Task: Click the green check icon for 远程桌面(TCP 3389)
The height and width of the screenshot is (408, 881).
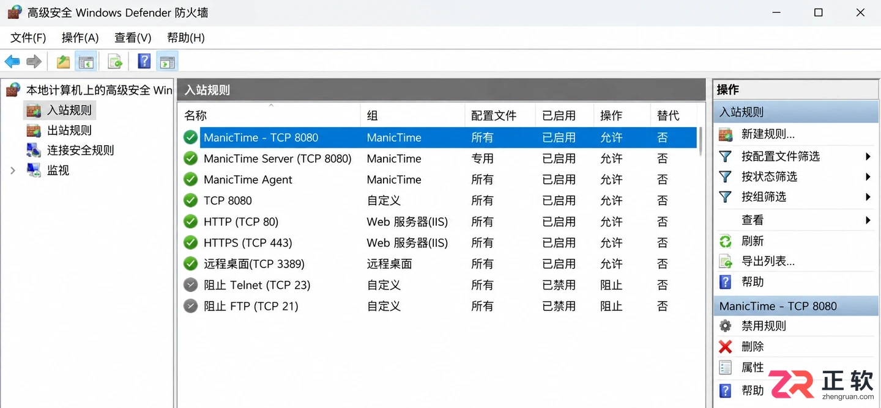Action: pos(191,264)
